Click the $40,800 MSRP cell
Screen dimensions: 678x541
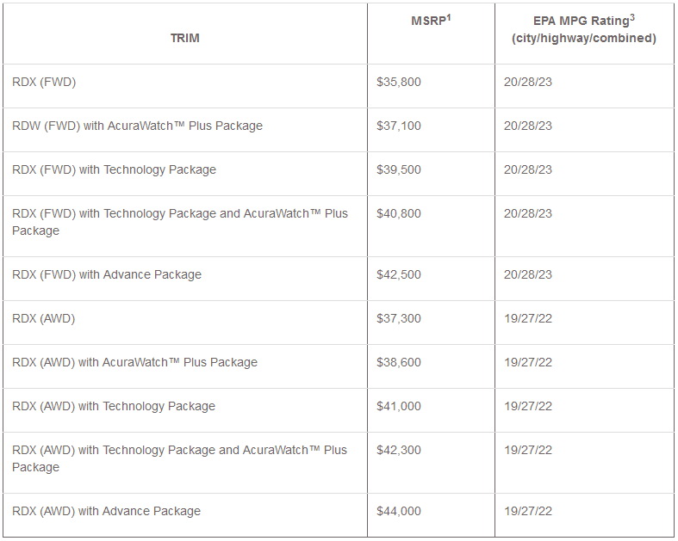coord(399,213)
